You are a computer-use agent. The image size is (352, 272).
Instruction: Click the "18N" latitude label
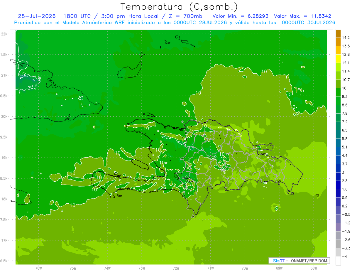click(4, 199)
